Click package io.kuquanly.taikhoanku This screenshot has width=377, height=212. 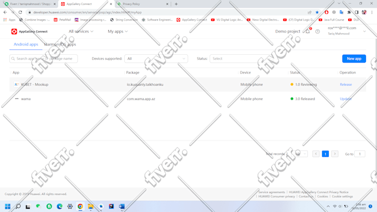(145, 85)
